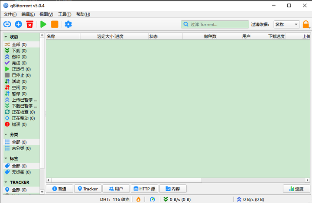Select 全部 (0) under TRACKER
The image size is (312, 203).
(x=21, y=190)
